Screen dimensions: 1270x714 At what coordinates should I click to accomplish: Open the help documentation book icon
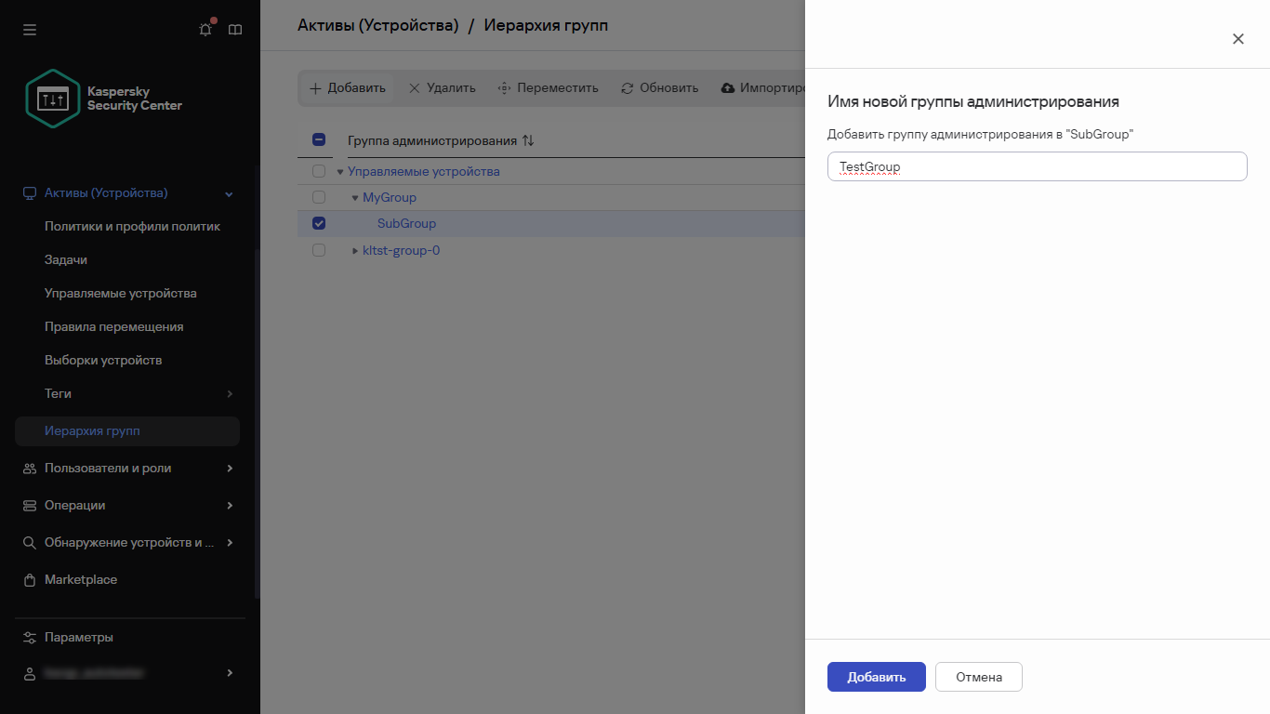pos(234,29)
